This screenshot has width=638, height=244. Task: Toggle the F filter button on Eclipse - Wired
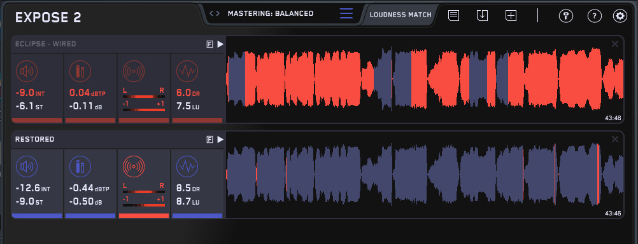click(x=209, y=44)
